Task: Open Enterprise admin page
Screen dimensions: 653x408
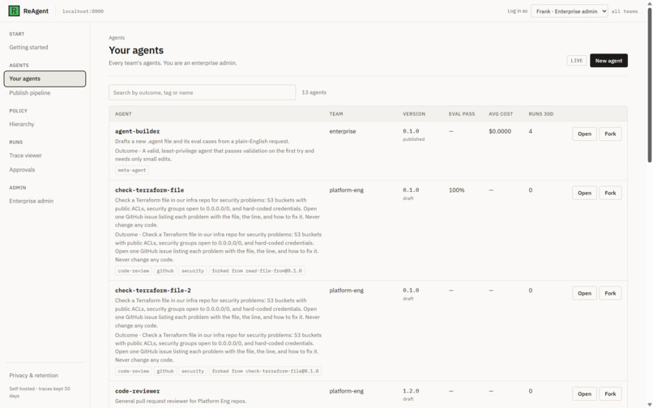Action: pyautogui.click(x=32, y=201)
